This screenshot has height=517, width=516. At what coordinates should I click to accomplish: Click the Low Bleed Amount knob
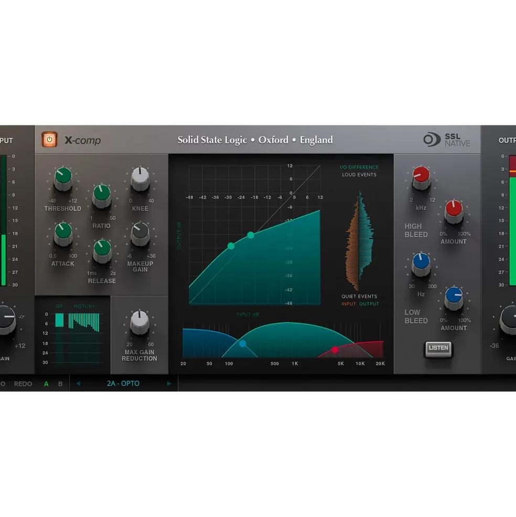coord(454,298)
